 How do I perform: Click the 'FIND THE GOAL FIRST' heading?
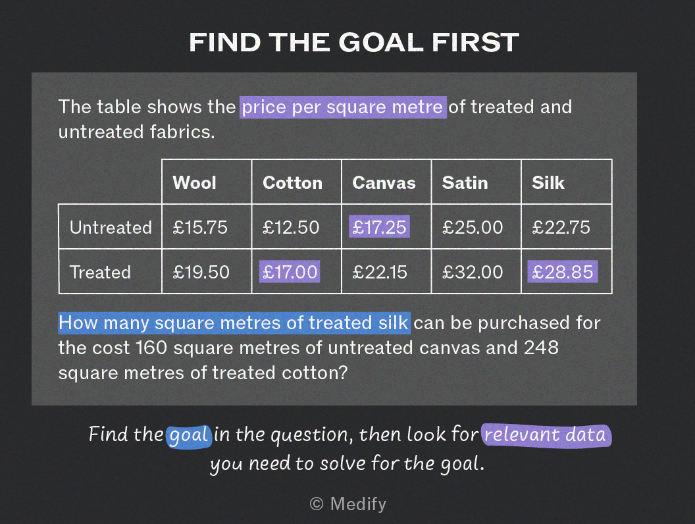click(x=353, y=43)
